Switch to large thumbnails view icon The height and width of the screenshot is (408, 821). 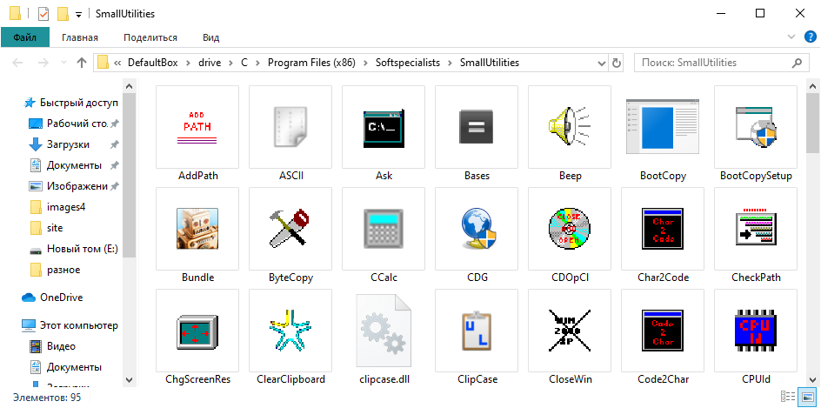point(807,397)
